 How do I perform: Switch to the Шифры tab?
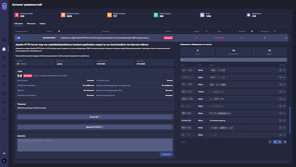pyautogui.click(x=42, y=24)
